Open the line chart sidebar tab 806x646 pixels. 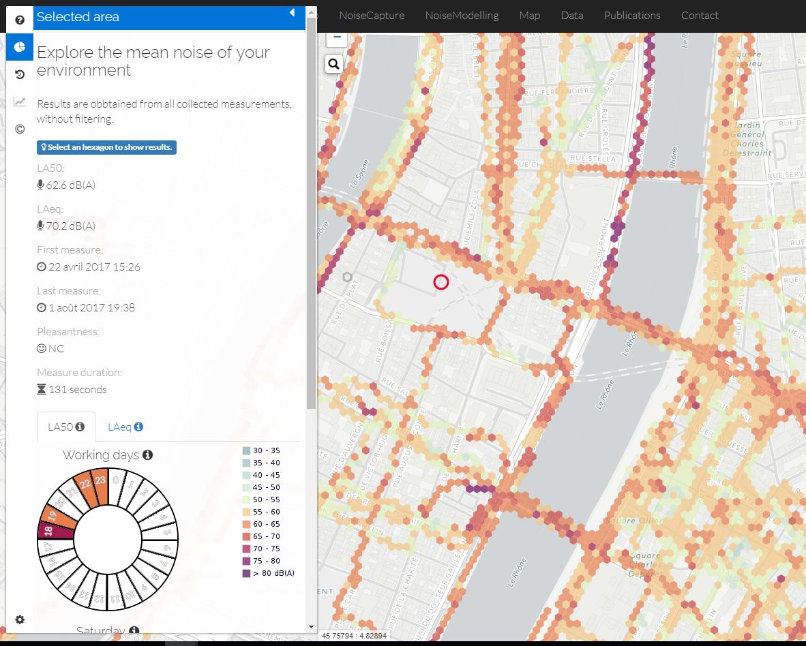click(20, 102)
